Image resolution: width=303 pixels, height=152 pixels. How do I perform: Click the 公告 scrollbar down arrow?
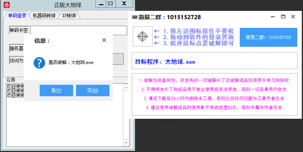tap(126, 142)
